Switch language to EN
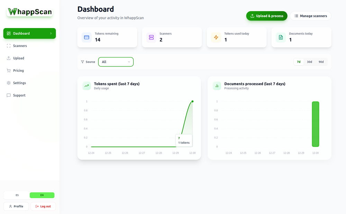Screen dimensions: 346x214 tap(42, 195)
